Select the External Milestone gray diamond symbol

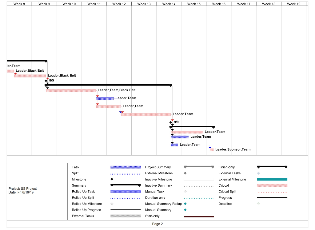[x=185, y=173]
